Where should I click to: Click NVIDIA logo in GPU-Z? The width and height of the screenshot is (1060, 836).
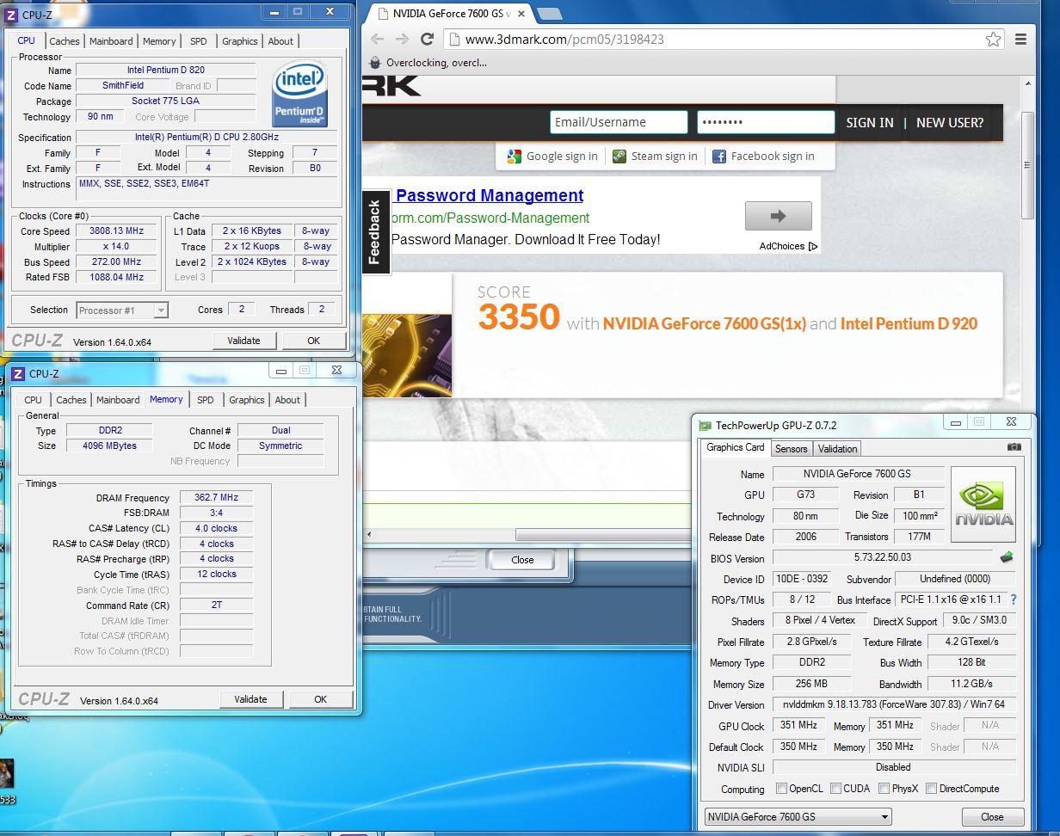point(983,505)
